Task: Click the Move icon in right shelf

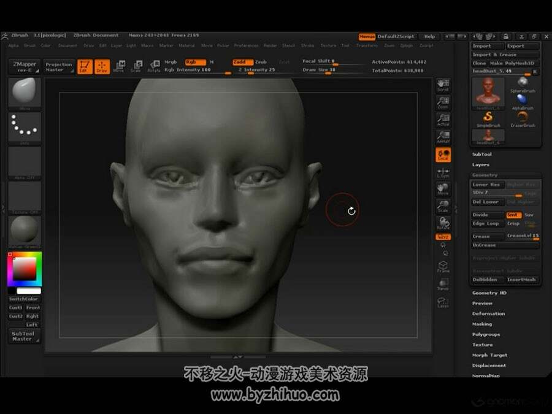Action: pos(443,189)
